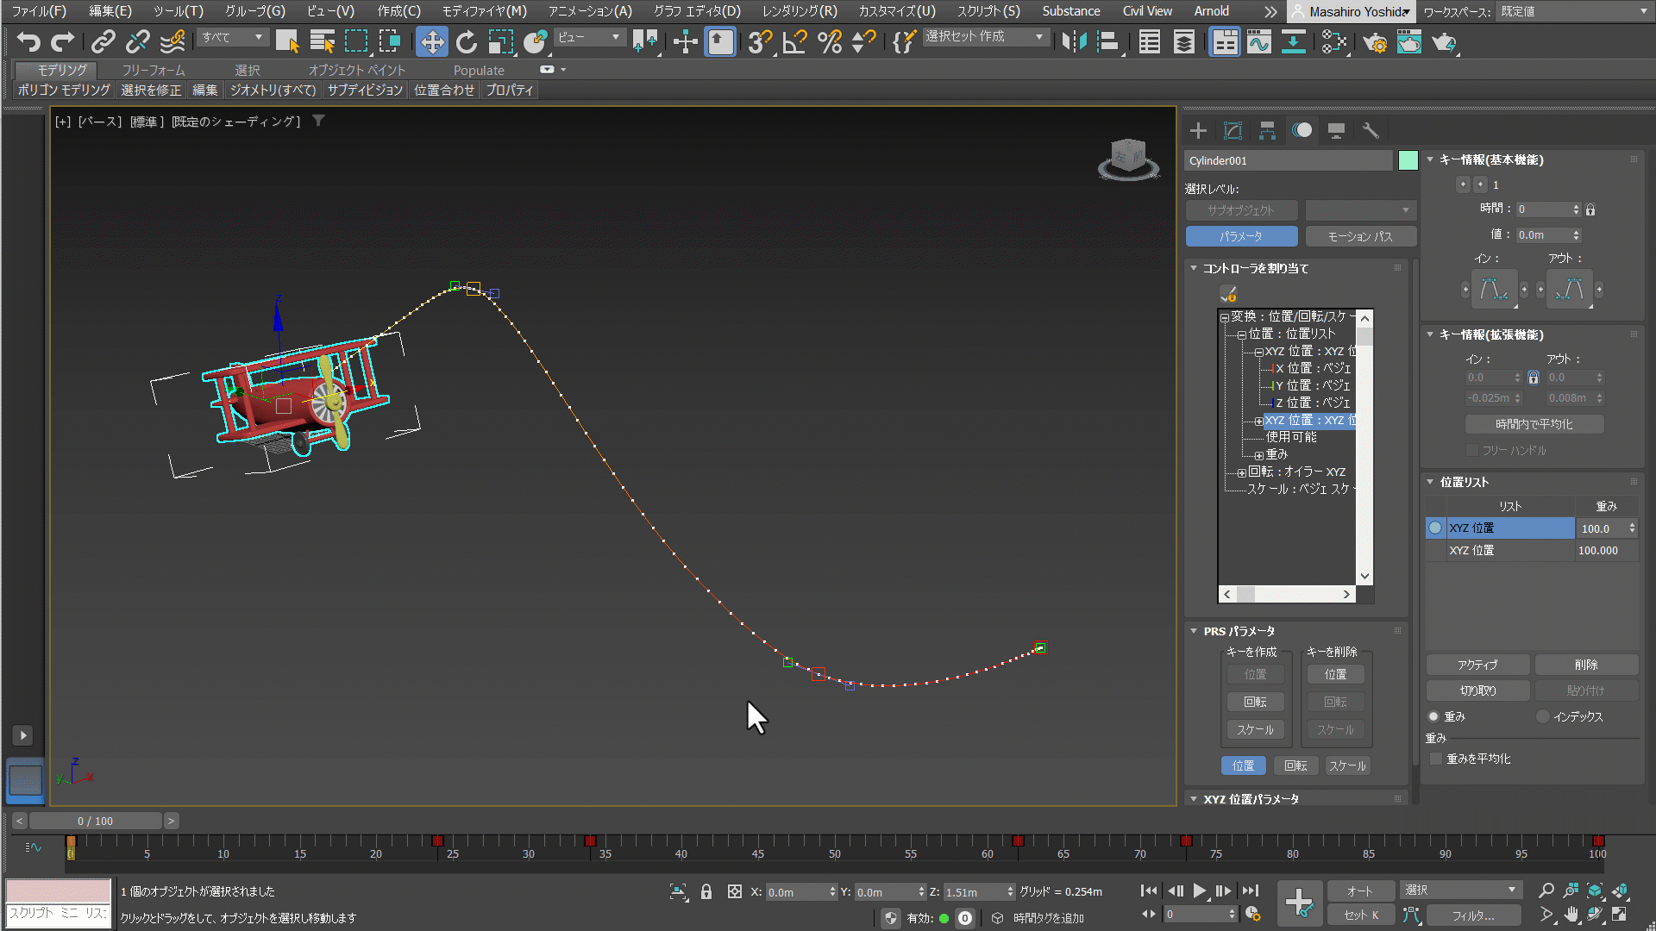This screenshot has height=931, width=1656.
Task: Activate the Select and Move tool
Action: [x=431, y=41]
